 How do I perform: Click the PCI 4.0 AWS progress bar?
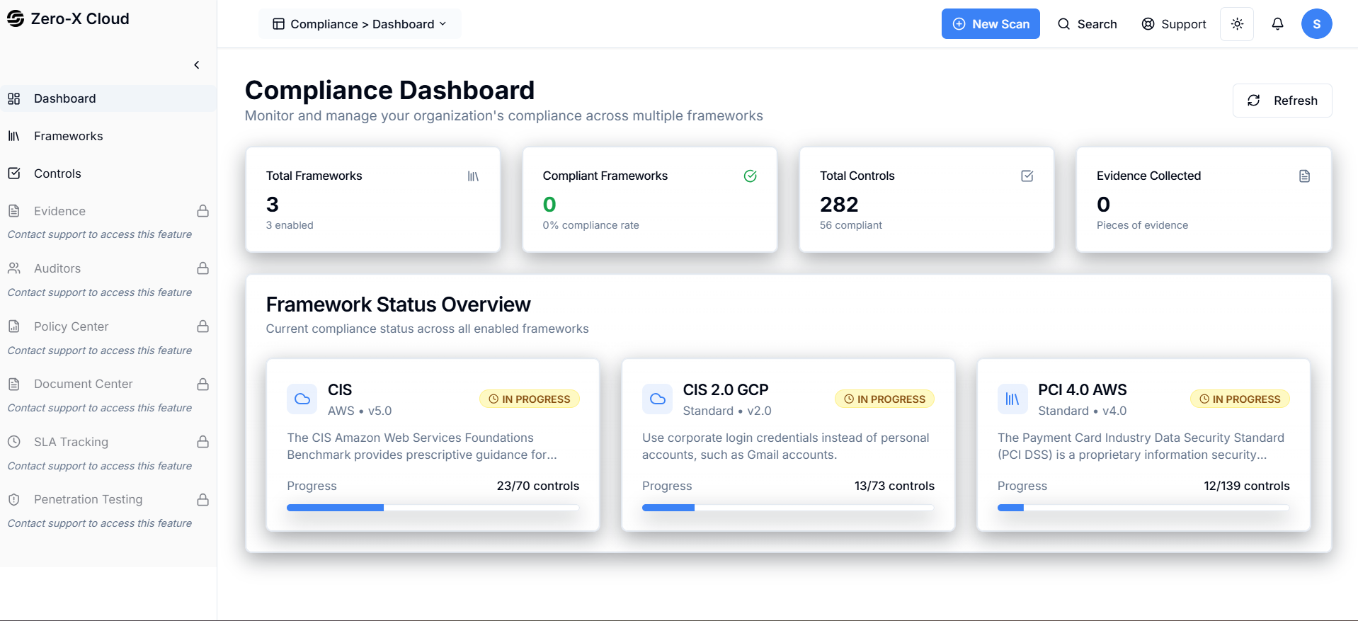pos(1143,508)
